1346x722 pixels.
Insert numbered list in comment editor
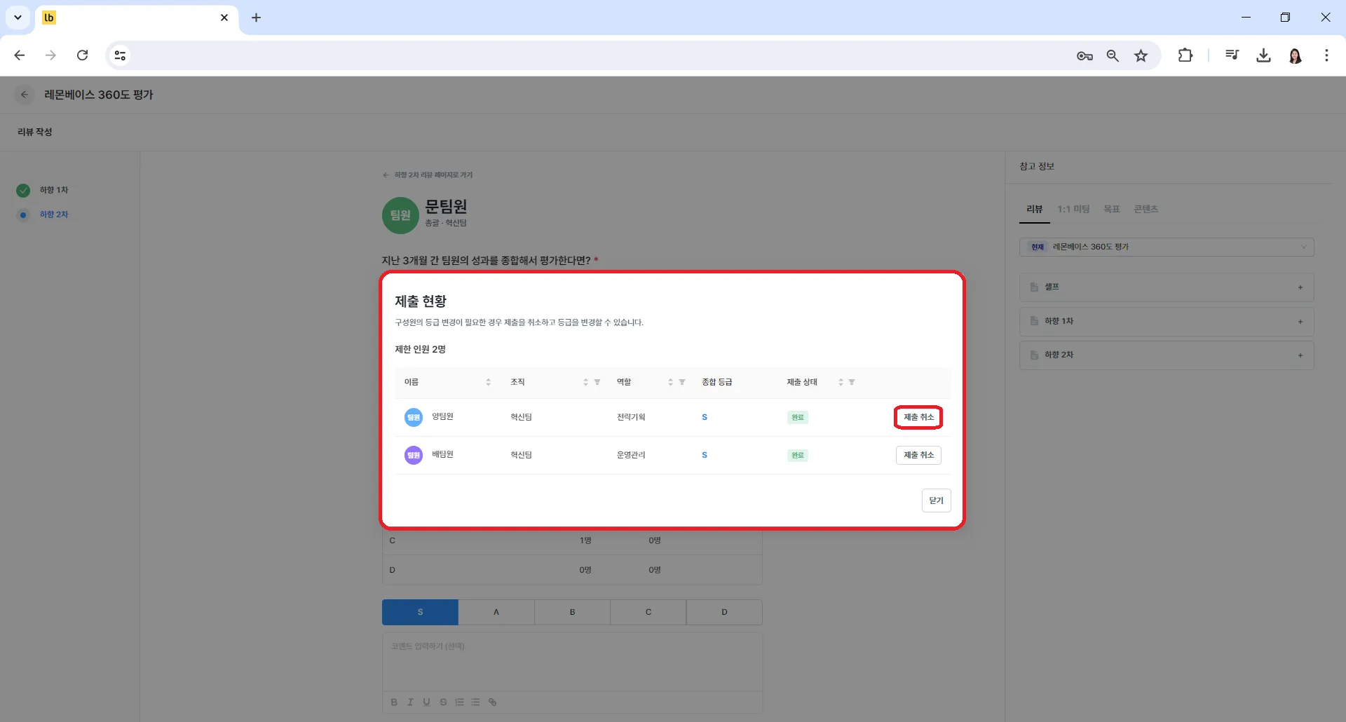pyautogui.click(x=459, y=702)
